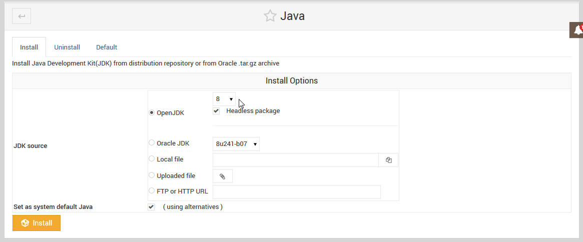This screenshot has height=242, width=583.
Task: Click the paperclip upload file icon
Action: [x=222, y=176]
